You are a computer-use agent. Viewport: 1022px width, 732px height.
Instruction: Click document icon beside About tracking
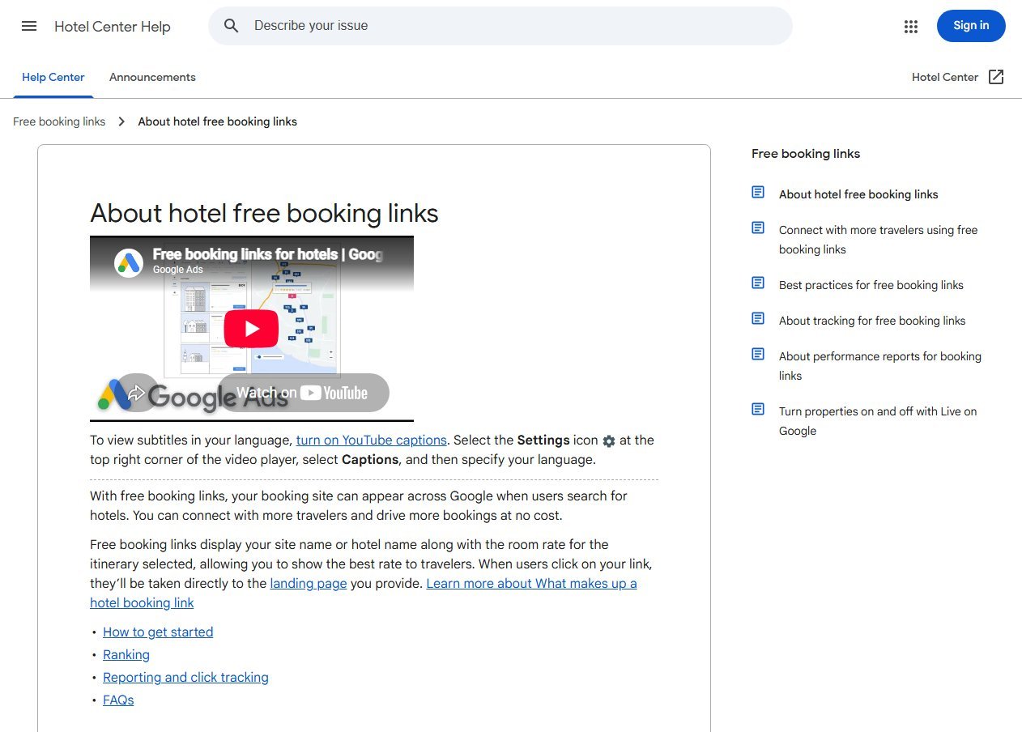[758, 319]
